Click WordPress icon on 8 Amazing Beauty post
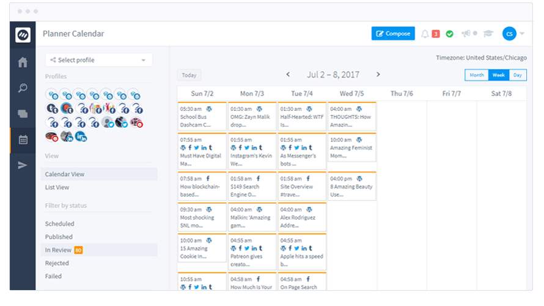This screenshot has width=544, height=306. tap(359, 178)
